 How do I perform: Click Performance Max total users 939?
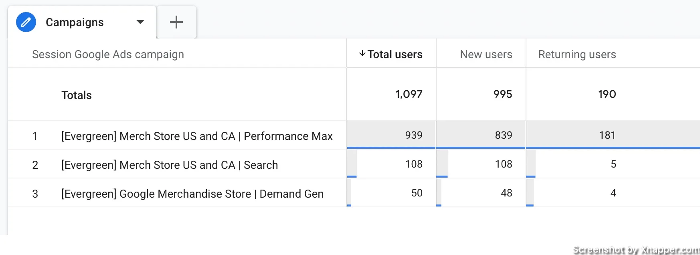pyautogui.click(x=414, y=135)
